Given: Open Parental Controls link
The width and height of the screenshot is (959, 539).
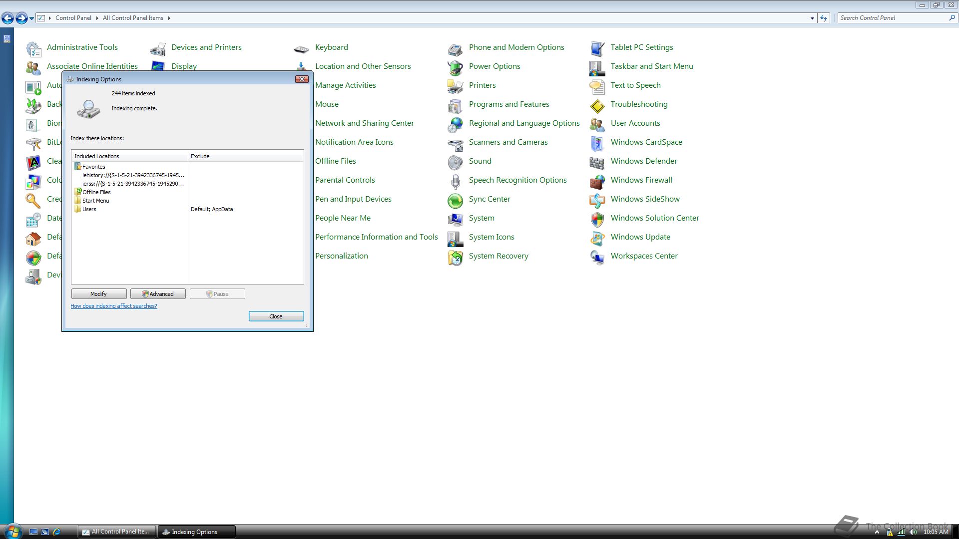Looking at the screenshot, I should (x=345, y=180).
